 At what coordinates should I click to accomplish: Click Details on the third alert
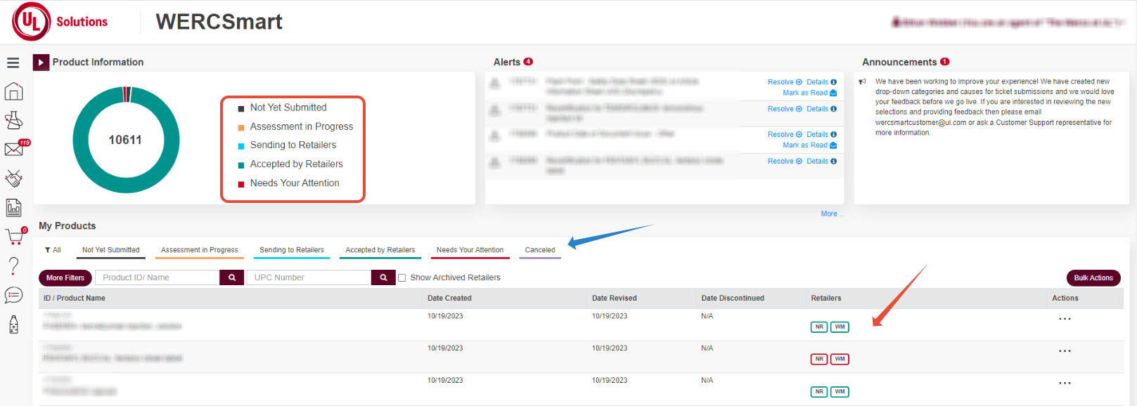(x=821, y=134)
